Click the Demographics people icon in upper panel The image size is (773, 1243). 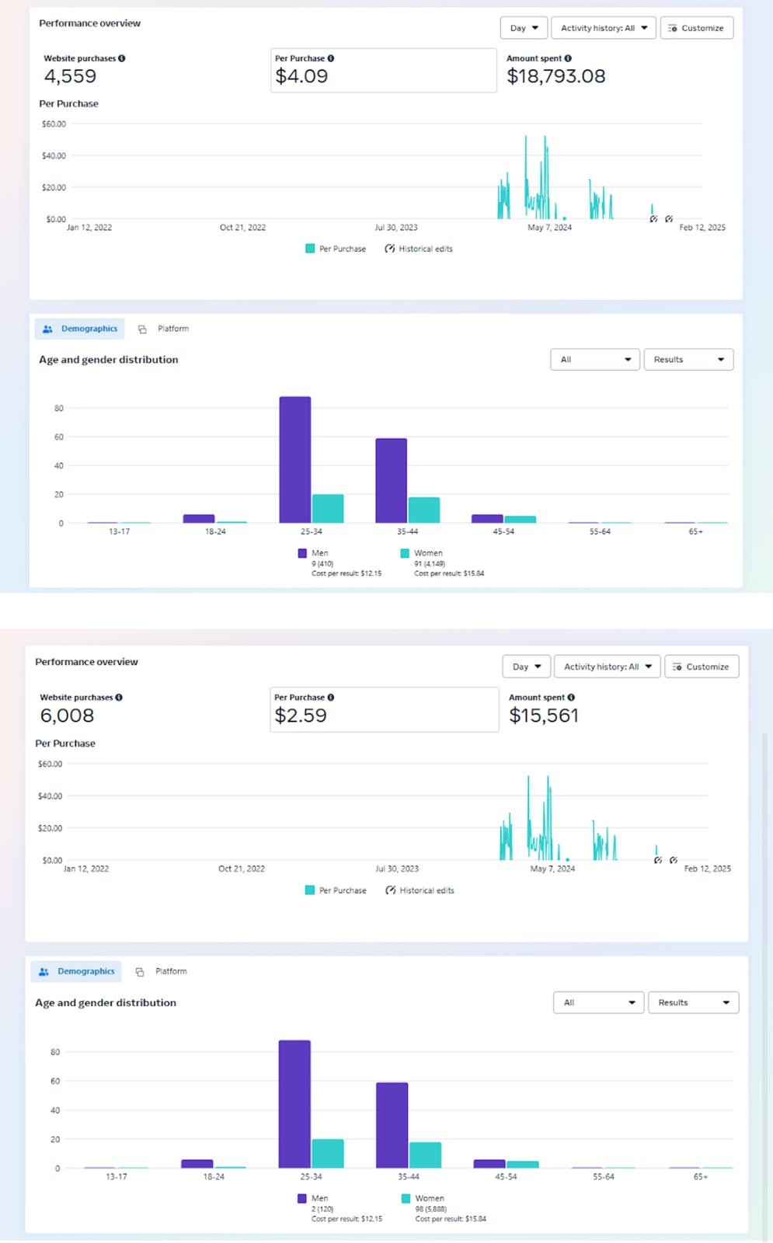tap(48, 329)
